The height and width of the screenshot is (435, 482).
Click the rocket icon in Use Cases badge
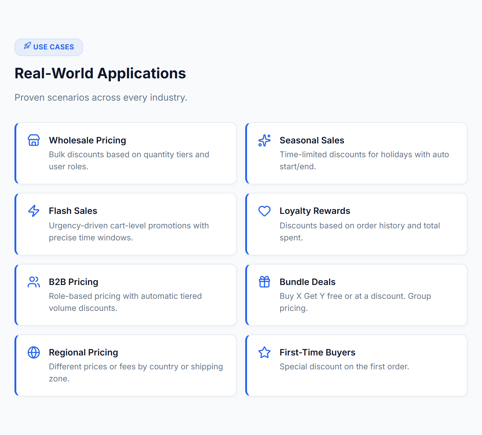(27, 45)
